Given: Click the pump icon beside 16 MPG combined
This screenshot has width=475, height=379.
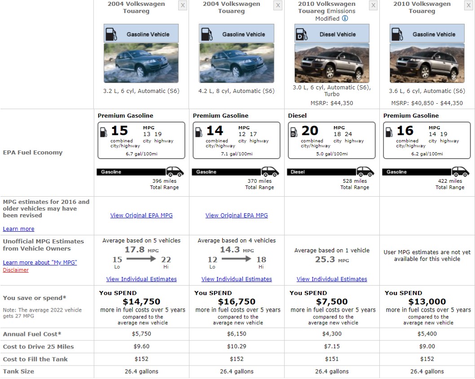Looking at the screenshot, I should (389, 132).
